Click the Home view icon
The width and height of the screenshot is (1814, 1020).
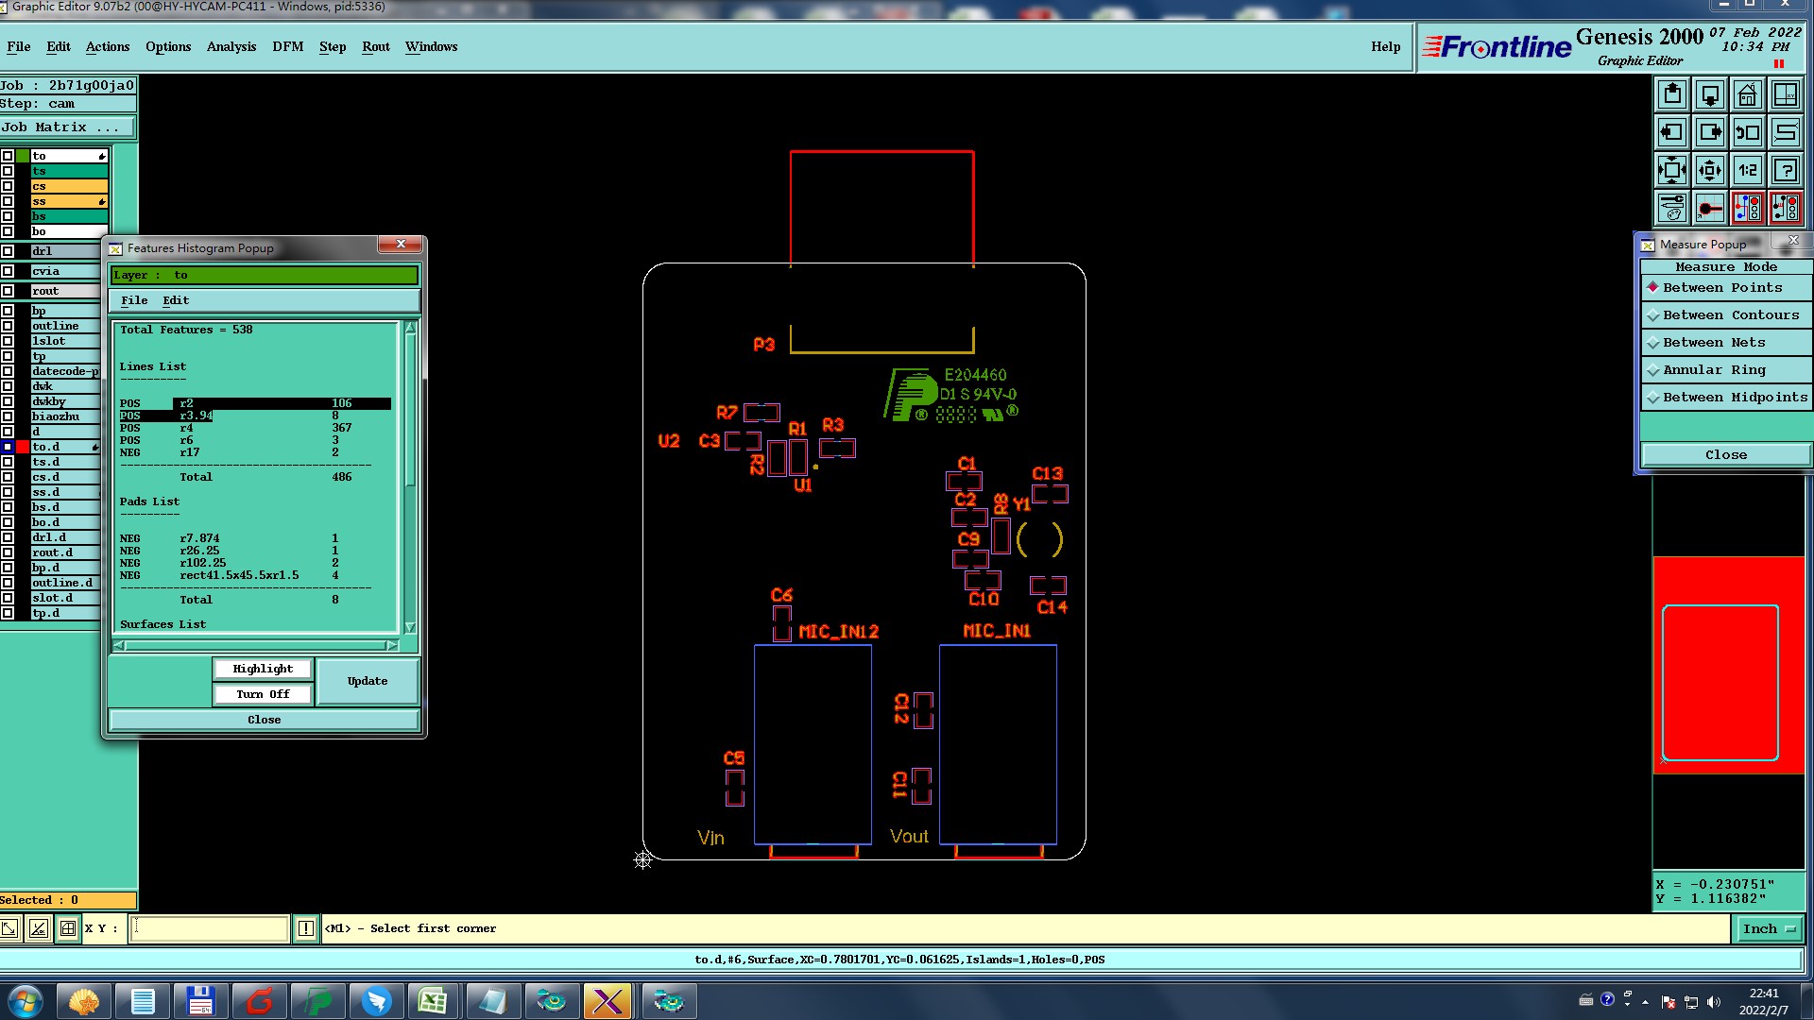tap(1747, 94)
